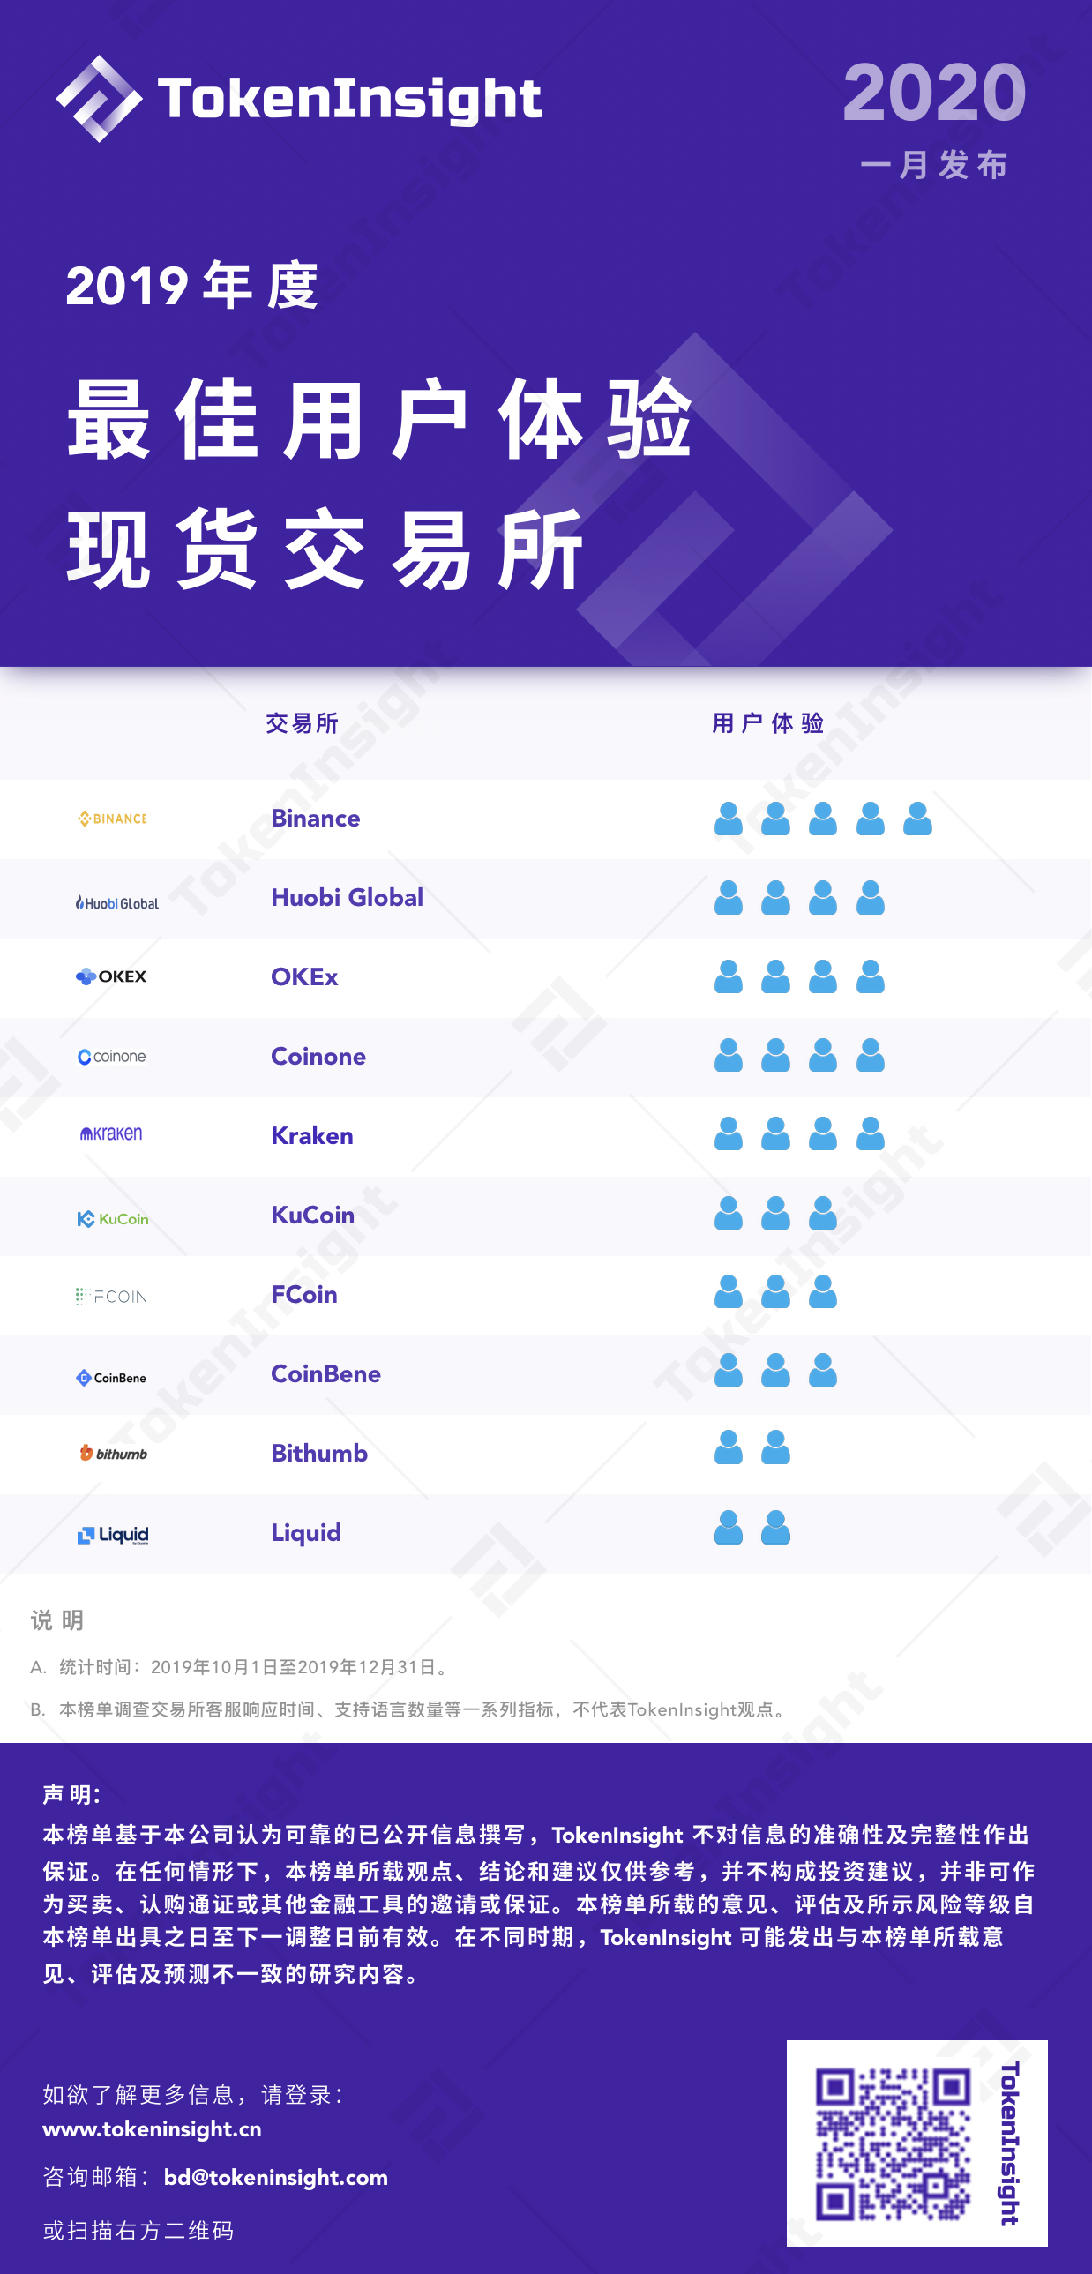Click the Huobi Global logo icon
The image size is (1092, 2274).
(117, 902)
